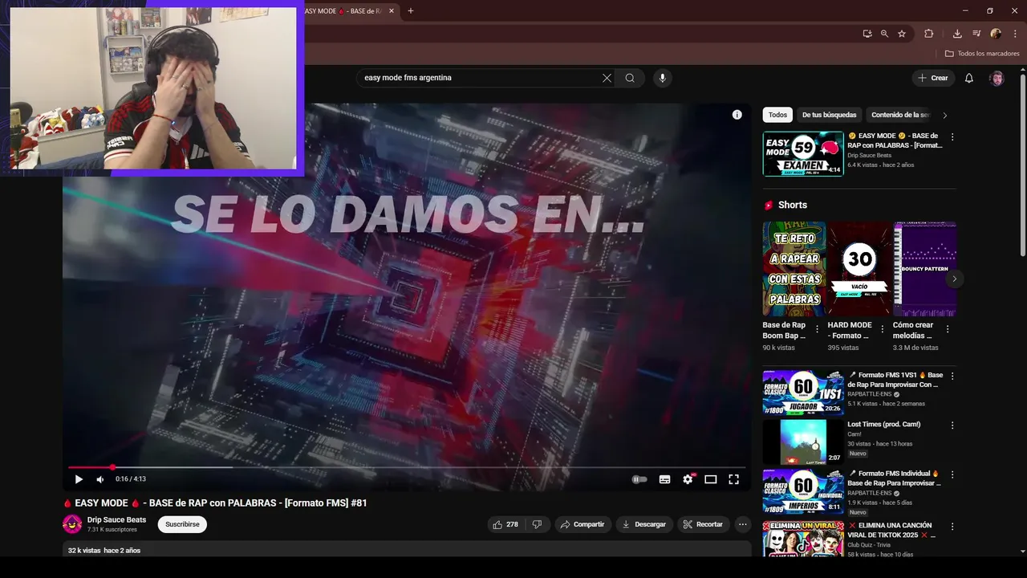The width and height of the screenshot is (1027, 578).
Task: Open options for Base de Rap short
Action: (x=818, y=329)
